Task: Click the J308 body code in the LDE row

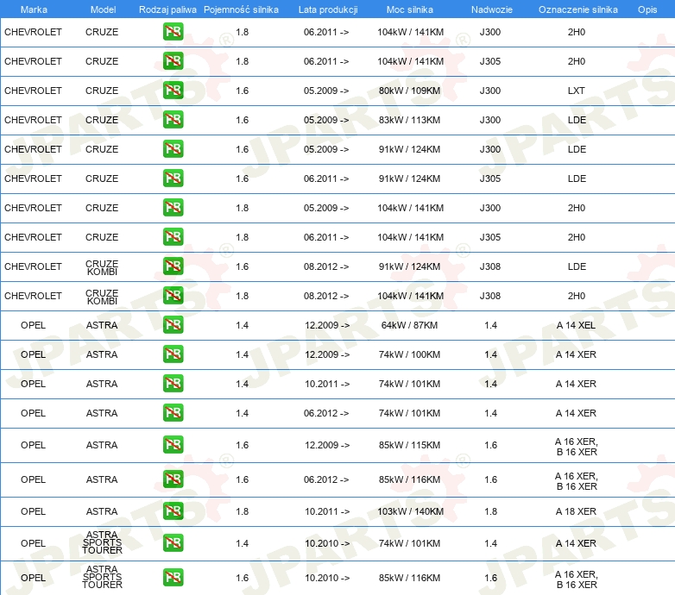Action: coord(490,266)
